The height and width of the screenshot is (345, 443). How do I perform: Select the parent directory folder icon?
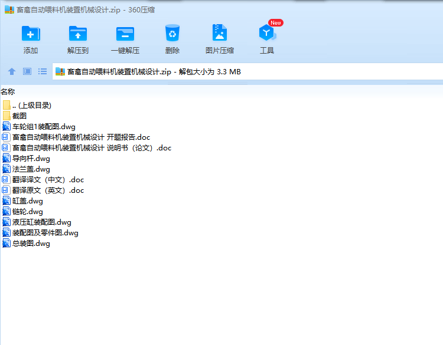(6, 105)
